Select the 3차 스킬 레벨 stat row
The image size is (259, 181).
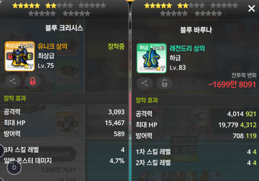[64, 150]
